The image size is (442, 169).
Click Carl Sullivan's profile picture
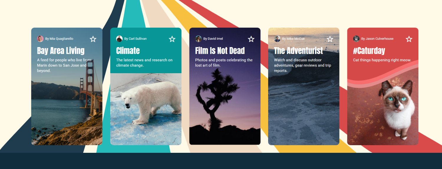coord(119,39)
